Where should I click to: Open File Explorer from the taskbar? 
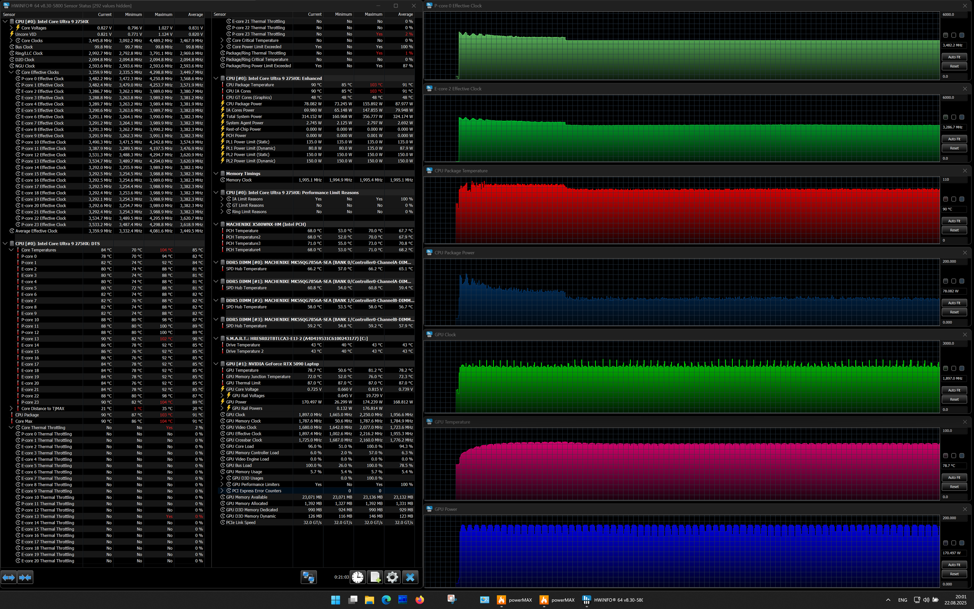coord(369,600)
